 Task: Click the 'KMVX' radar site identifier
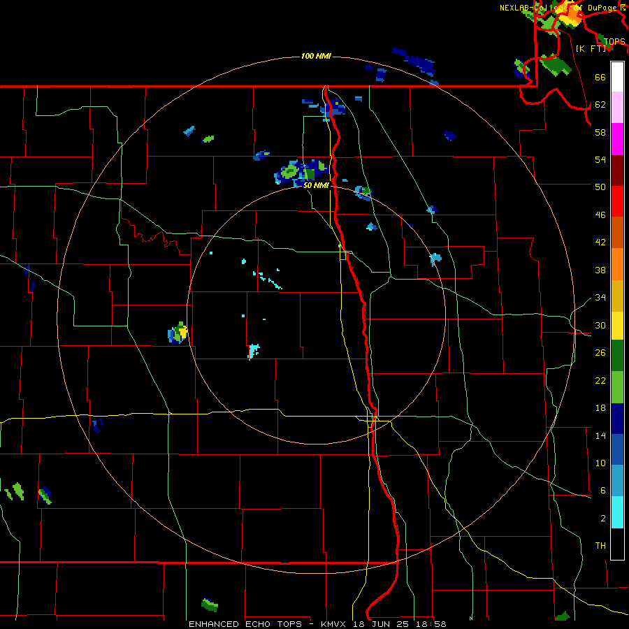coord(333,624)
